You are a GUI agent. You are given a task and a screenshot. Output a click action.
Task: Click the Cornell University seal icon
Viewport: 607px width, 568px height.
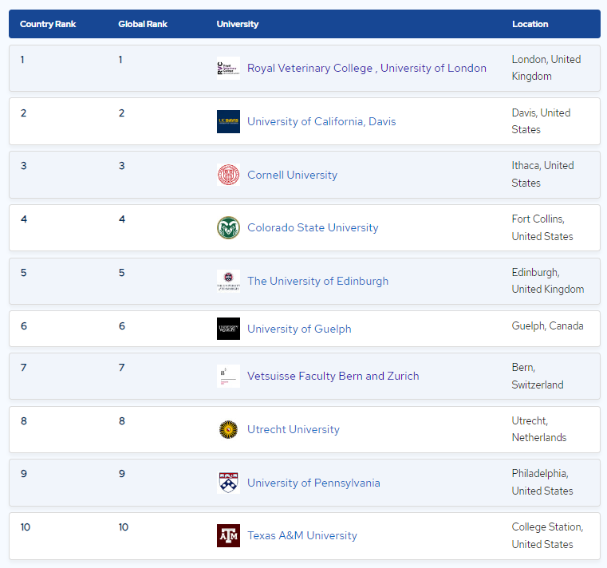(228, 175)
